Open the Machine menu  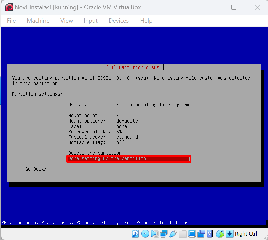(38, 21)
